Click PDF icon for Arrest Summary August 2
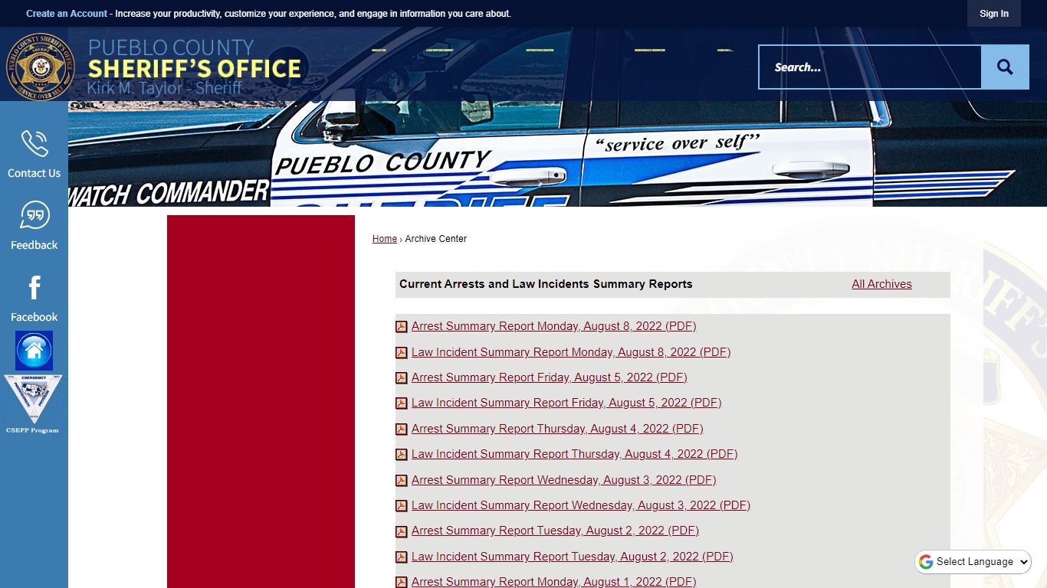1047x588 pixels. tap(402, 532)
